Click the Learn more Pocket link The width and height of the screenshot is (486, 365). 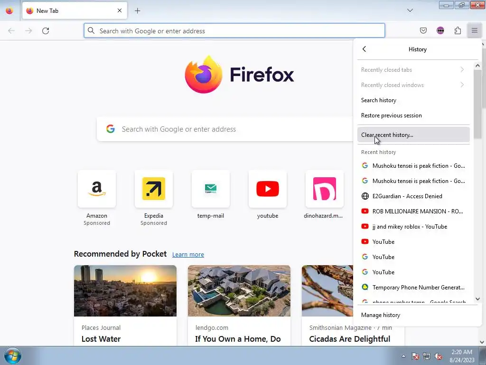188,255
